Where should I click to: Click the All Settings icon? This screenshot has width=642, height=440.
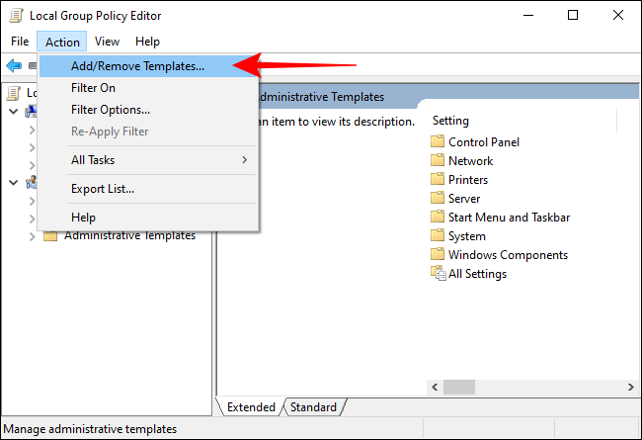pos(439,274)
